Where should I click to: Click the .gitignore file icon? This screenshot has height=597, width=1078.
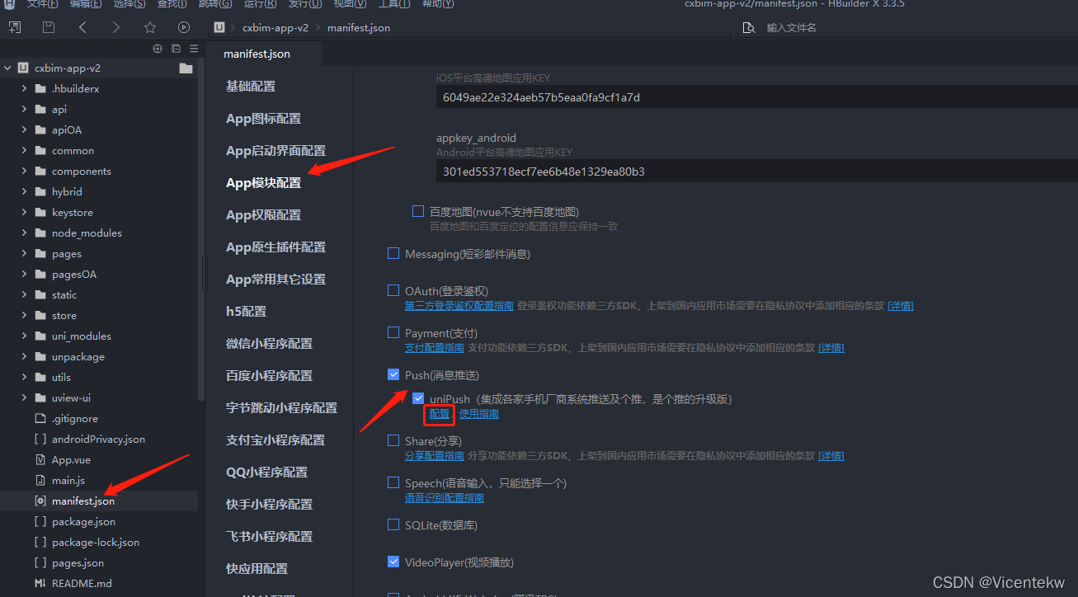[x=40, y=418]
